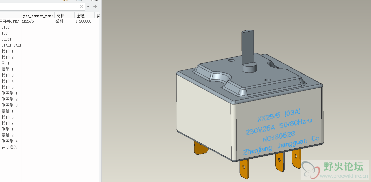Select the 拉伸 5 feature
Image resolution: width=371 pixels, height=182 pixels.
click(x=7, y=87)
